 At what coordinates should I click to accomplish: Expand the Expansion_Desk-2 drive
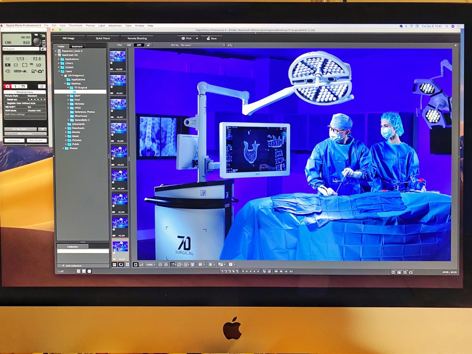[56, 51]
